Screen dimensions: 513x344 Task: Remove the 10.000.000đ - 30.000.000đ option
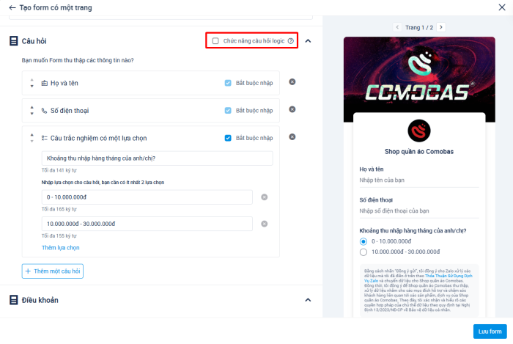pos(265,224)
